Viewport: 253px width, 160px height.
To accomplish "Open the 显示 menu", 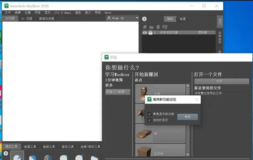I will click(x=48, y=12).
